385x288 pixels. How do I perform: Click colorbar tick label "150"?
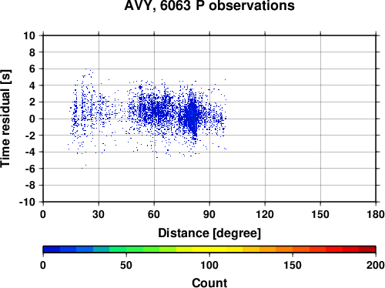pos(293,265)
